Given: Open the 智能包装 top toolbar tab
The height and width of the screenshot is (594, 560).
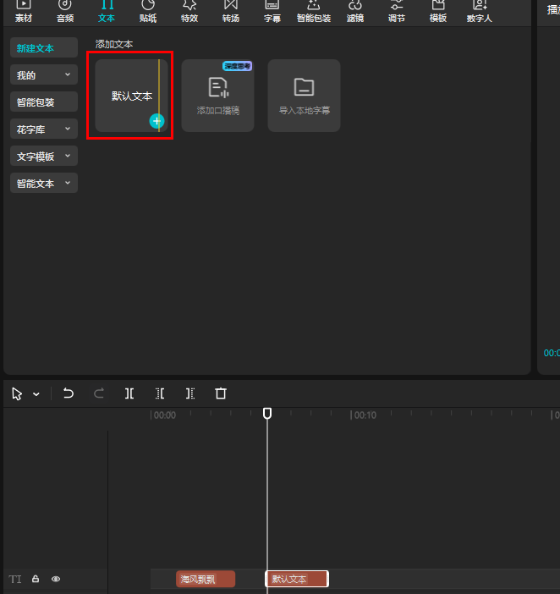Looking at the screenshot, I should [314, 11].
